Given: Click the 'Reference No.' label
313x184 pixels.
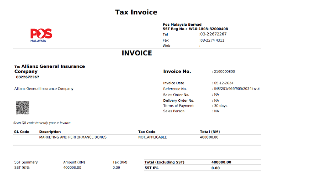Looking at the screenshot, I should pos(175,89).
